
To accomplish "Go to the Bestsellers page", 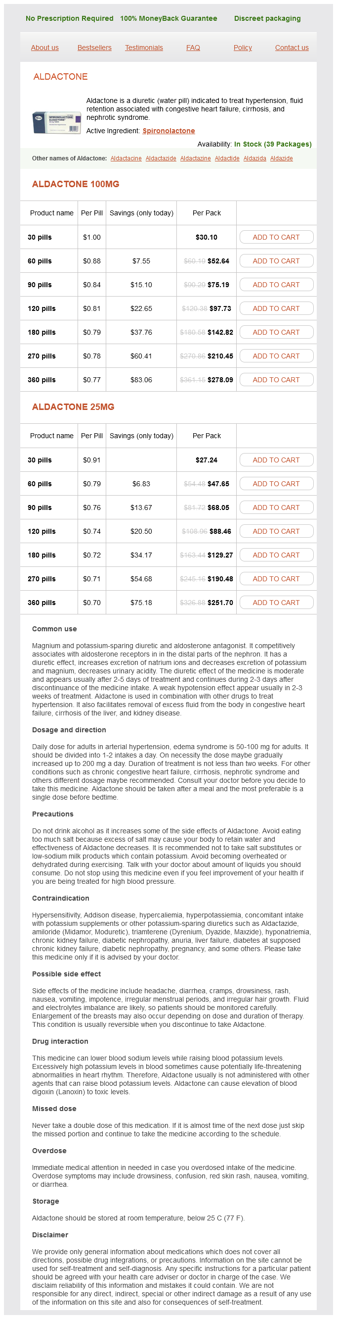I will (94, 48).
